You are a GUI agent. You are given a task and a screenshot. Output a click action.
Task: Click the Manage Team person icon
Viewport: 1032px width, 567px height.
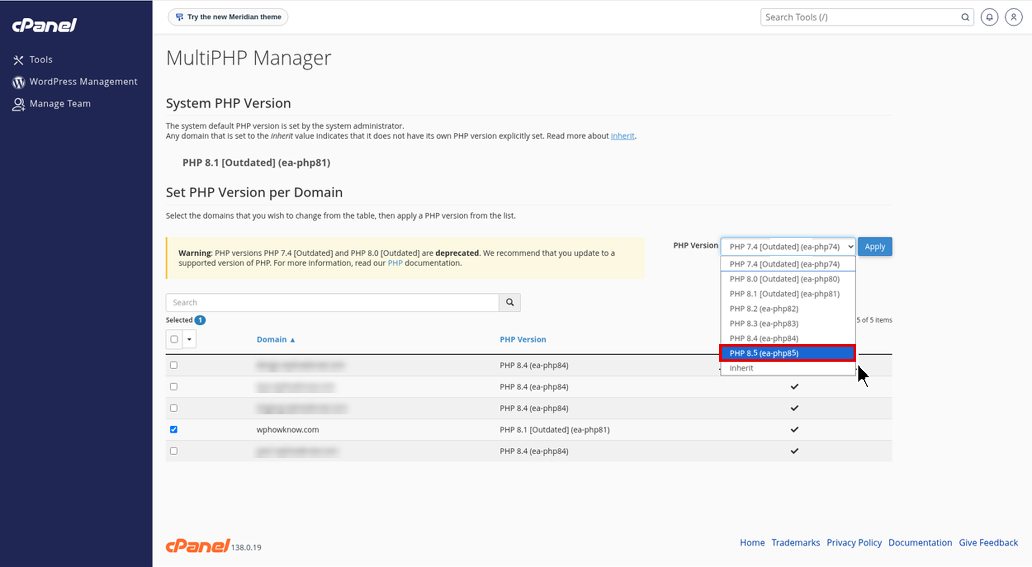point(19,104)
